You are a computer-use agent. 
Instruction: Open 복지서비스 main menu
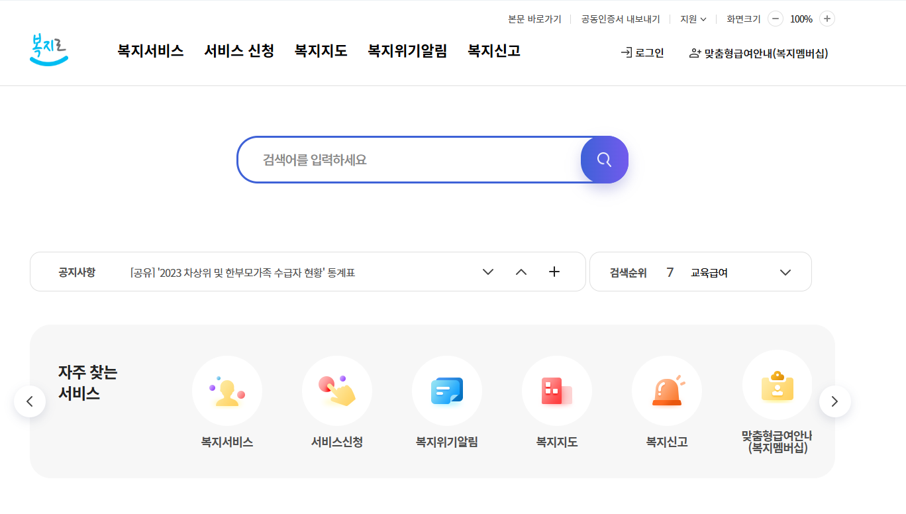(x=150, y=50)
